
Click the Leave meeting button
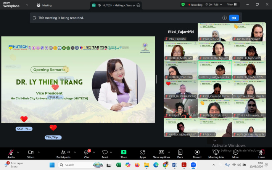point(261,152)
